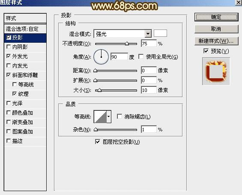Focus the opacity value field 75
242x195 pixels.
(149, 44)
